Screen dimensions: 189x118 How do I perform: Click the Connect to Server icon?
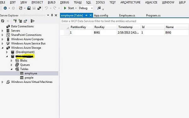20,21
